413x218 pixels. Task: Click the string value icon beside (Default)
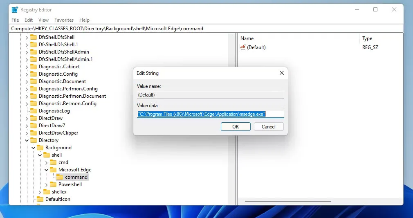click(x=242, y=47)
